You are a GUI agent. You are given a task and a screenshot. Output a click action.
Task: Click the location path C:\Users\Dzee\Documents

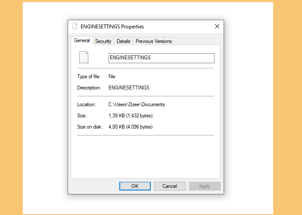[x=137, y=104]
